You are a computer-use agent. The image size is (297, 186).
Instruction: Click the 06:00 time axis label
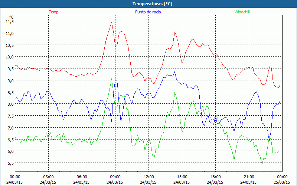click(82, 177)
